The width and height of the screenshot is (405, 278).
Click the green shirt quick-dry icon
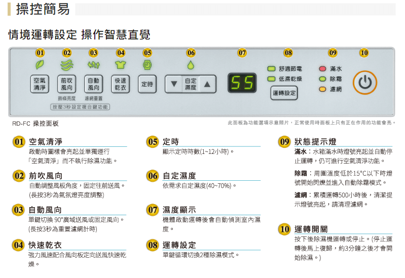click(120, 65)
